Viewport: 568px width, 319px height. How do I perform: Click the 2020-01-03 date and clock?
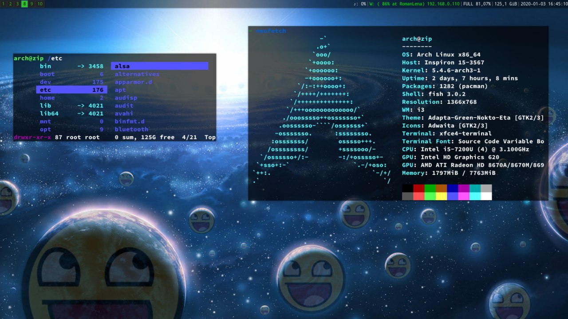(544, 4)
